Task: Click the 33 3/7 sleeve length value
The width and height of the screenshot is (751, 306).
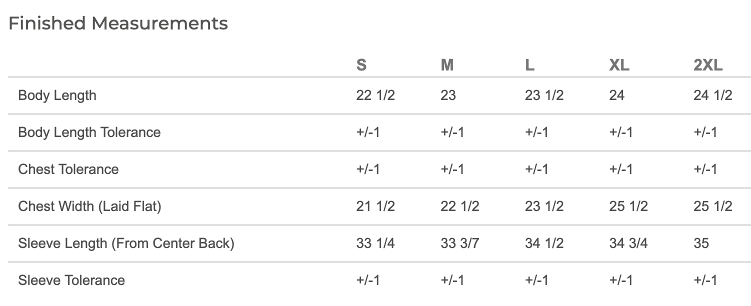Action: click(x=460, y=243)
